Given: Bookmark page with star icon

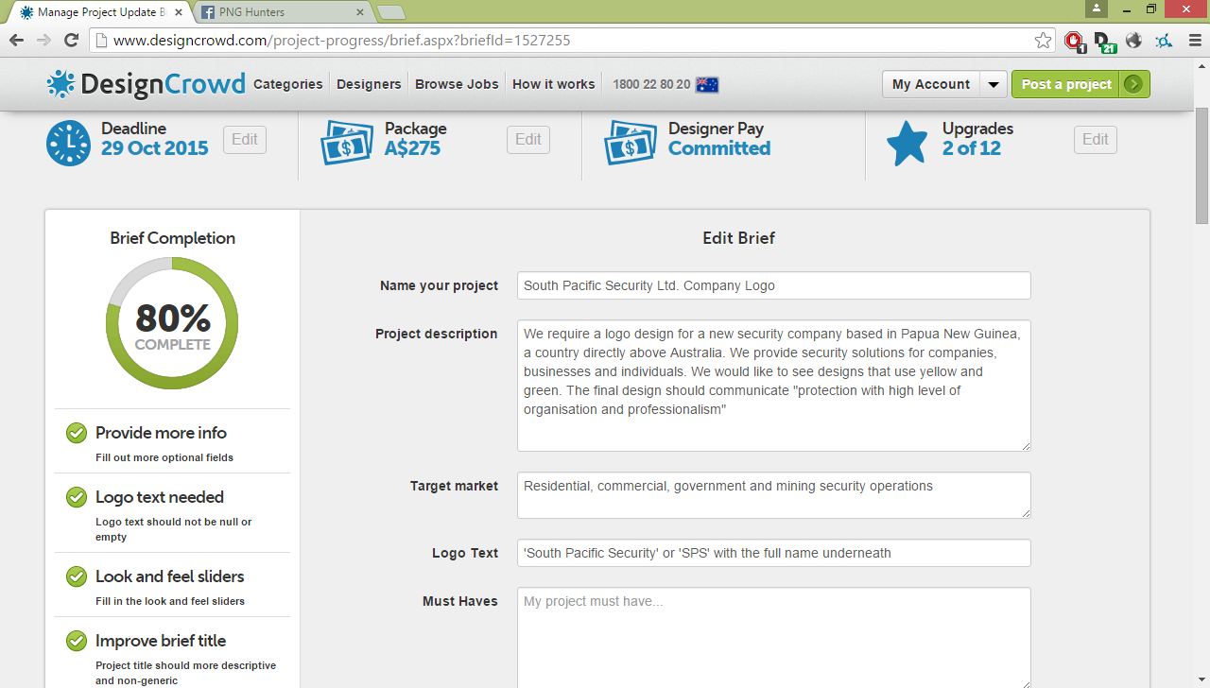Looking at the screenshot, I should point(1043,40).
